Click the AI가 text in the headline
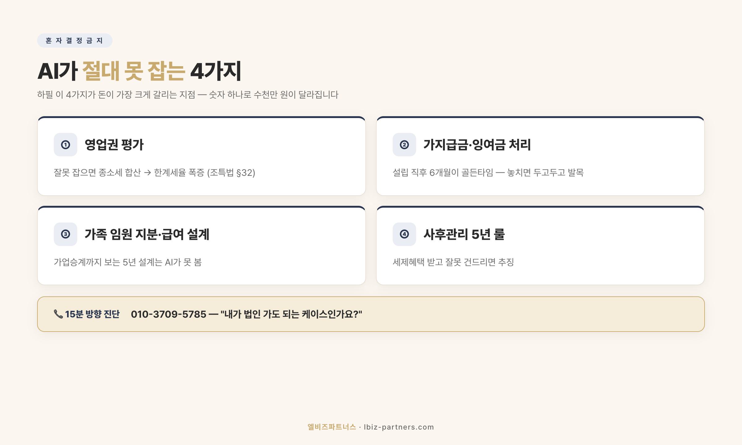 click(x=58, y=71)
